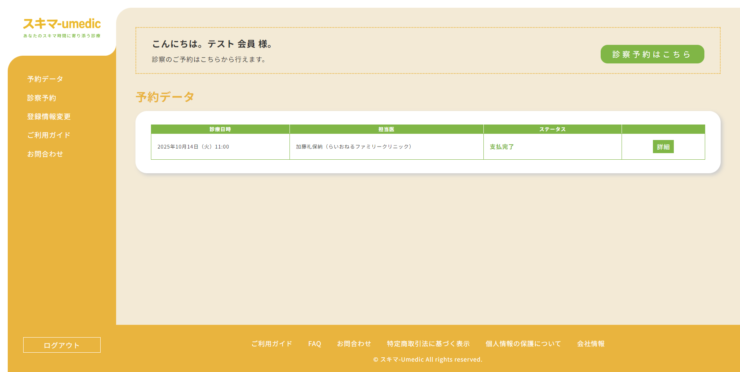The width and height of the screenshot is (740, 372).
Task: Open お問合わせ from the footer
Action: [x=354, y=343]
